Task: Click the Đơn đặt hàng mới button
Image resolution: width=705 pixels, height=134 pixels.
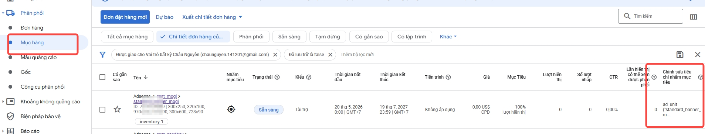Action: [x=125, y=17]
